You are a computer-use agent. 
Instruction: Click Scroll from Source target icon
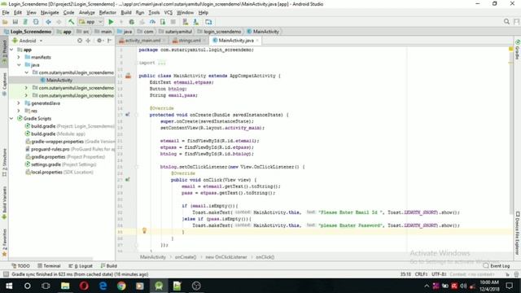tap(80, 41)
